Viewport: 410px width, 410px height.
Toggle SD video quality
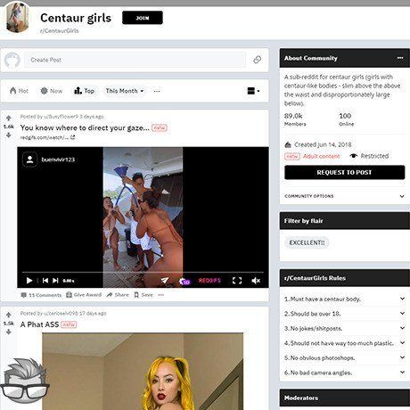click(x=184, y=281)
